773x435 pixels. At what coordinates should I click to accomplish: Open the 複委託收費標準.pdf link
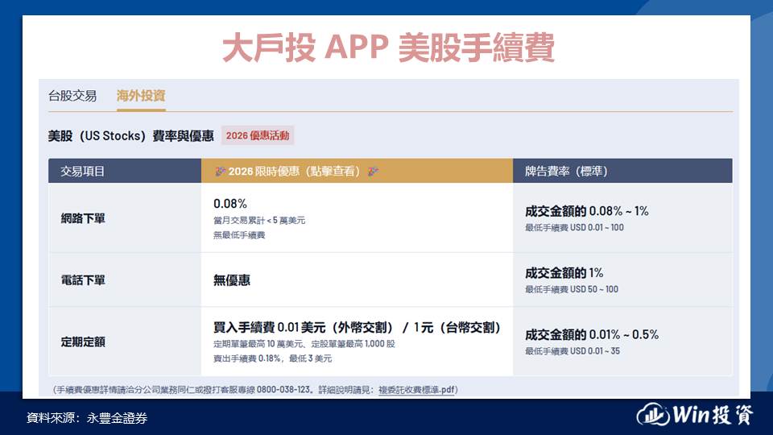click(416, 390)
